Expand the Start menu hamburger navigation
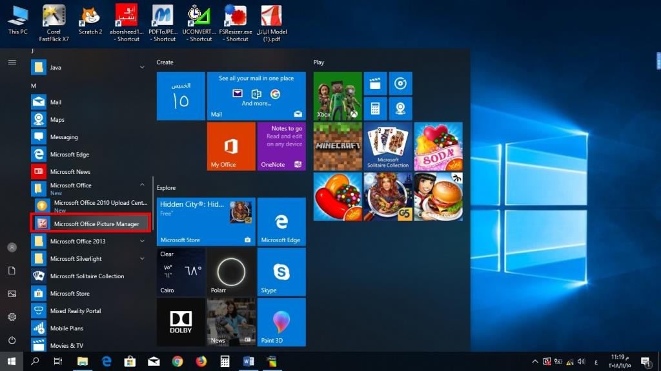661x371 pixels. coord(12,62)
